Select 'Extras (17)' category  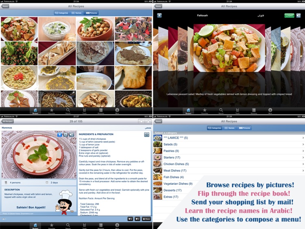pos(171,197)
